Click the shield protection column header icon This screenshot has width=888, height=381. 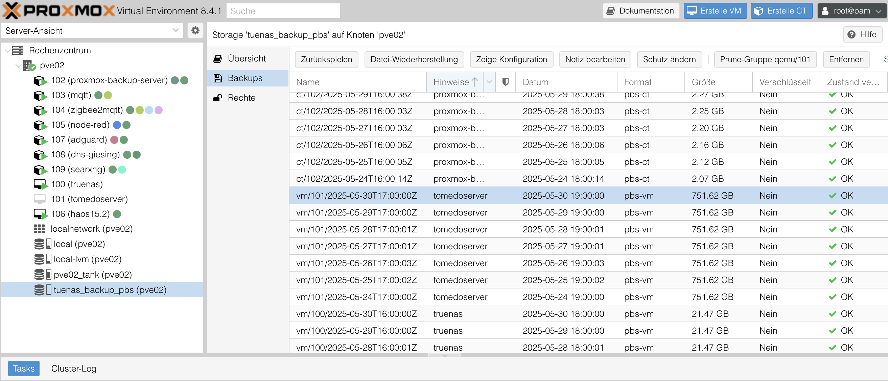[x=505, y=82]
